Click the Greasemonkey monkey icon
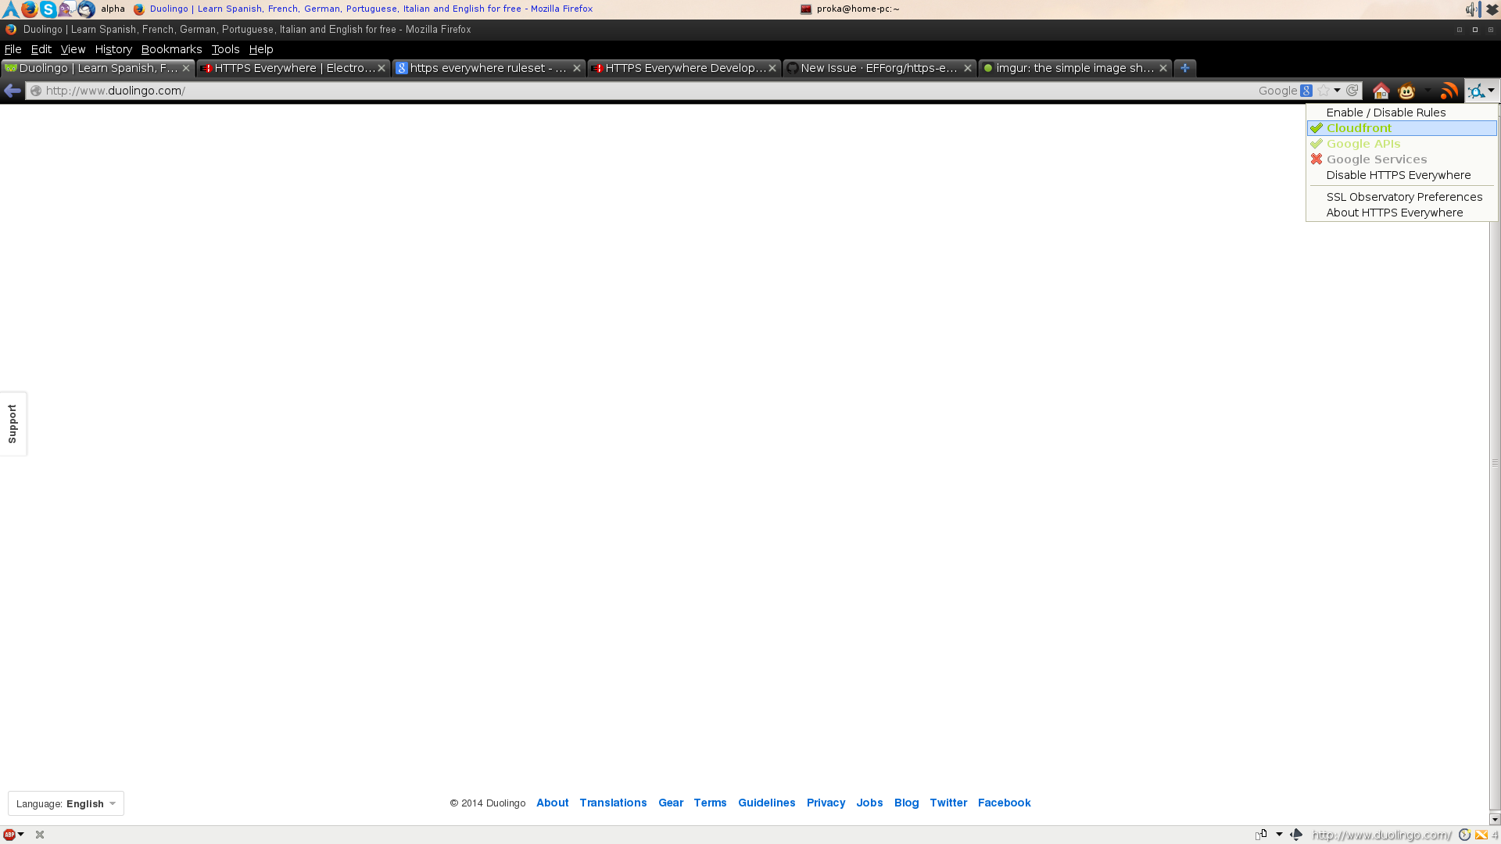Screen dimensions: 1501x844 pyautogui.click(x=1406, y=91)
